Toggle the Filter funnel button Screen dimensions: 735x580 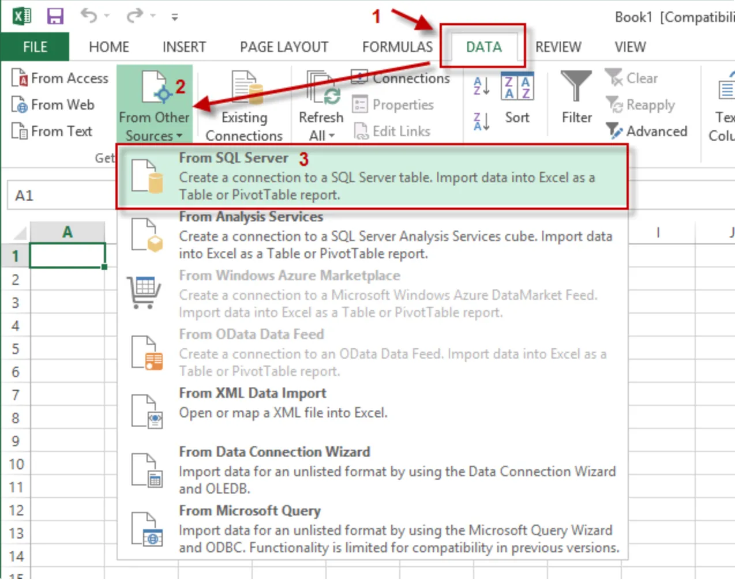(x=576, y=97)
